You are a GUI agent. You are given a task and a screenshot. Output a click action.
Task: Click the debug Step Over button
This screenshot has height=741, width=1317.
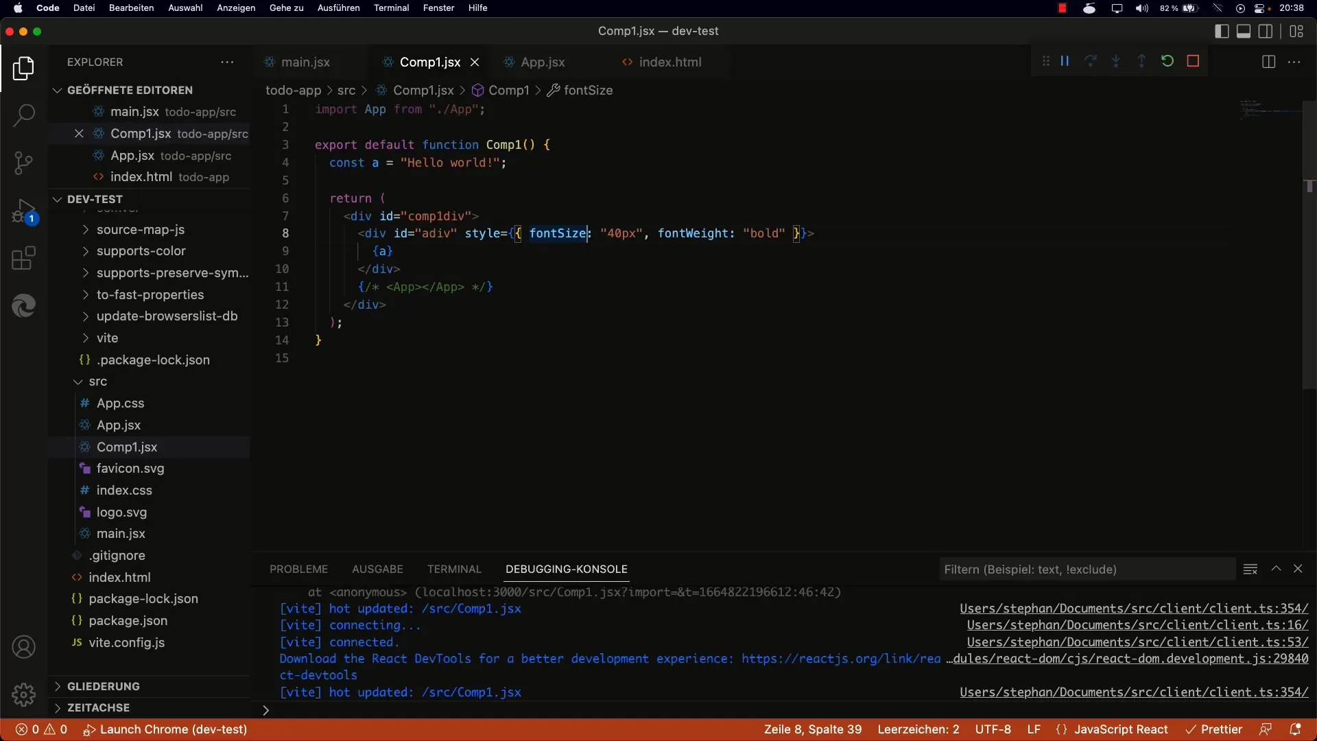tap(1090, 61)
